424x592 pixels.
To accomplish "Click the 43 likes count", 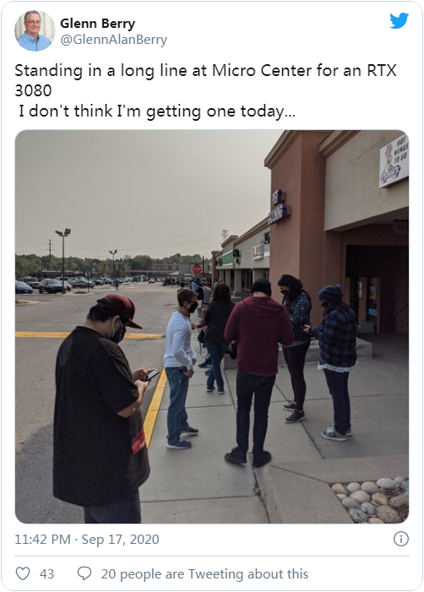I will [46, 574].
